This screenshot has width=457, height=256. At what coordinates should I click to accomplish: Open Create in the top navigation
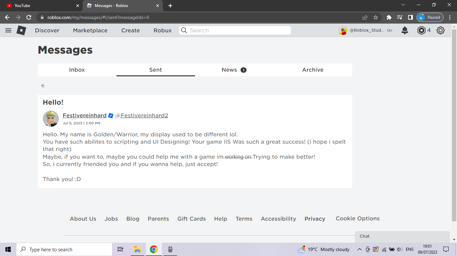[130, 30]
